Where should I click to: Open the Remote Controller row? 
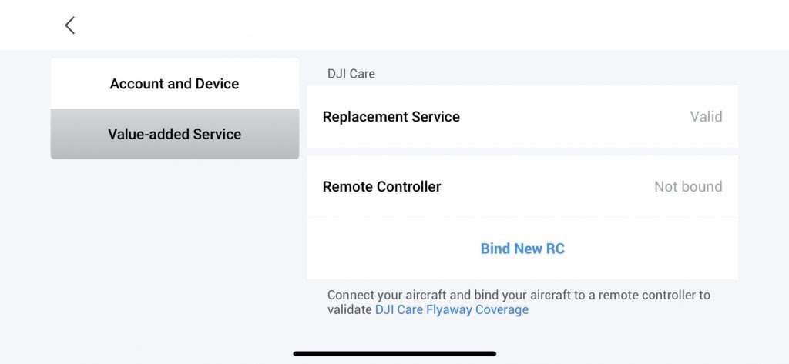tap(522, 186)
